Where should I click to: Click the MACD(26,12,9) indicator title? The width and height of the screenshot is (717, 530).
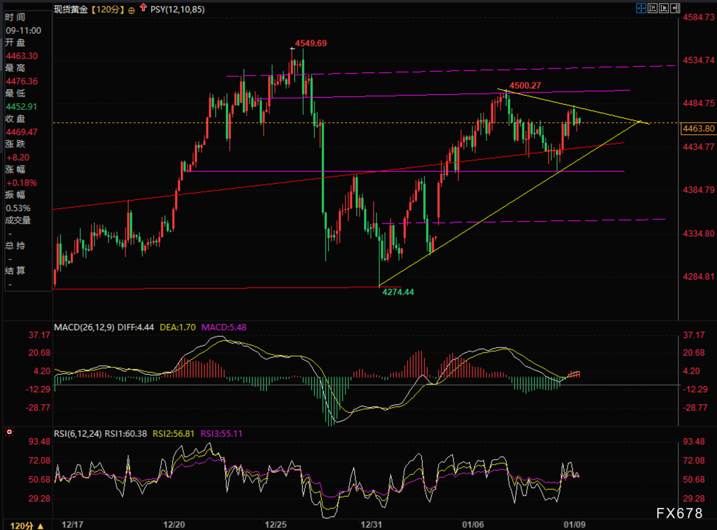point(84,327)
